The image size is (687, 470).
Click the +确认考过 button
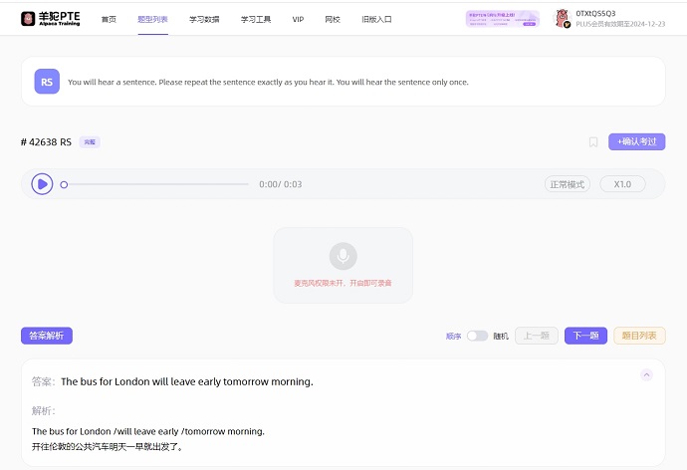click(x=636, y=141)
